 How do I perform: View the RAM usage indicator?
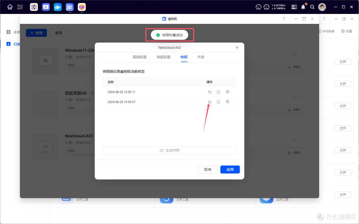click(x=267, y=7)
